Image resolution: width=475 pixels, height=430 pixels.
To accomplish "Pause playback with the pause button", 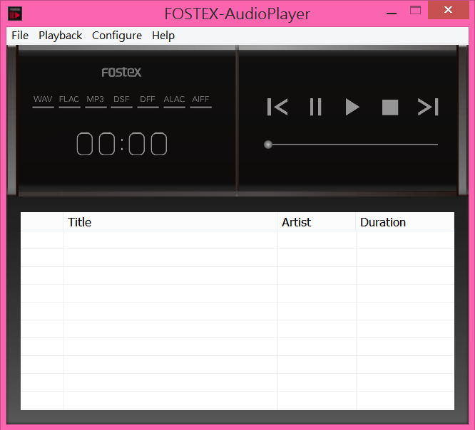I will point(315,107).
